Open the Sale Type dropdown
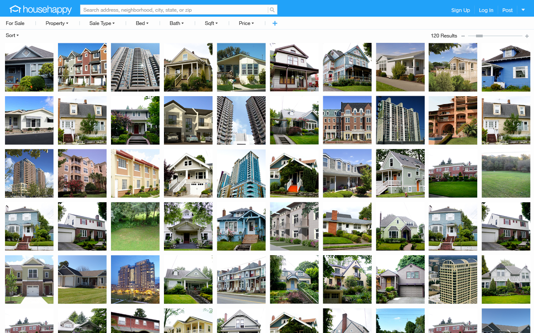 point(102,23)
